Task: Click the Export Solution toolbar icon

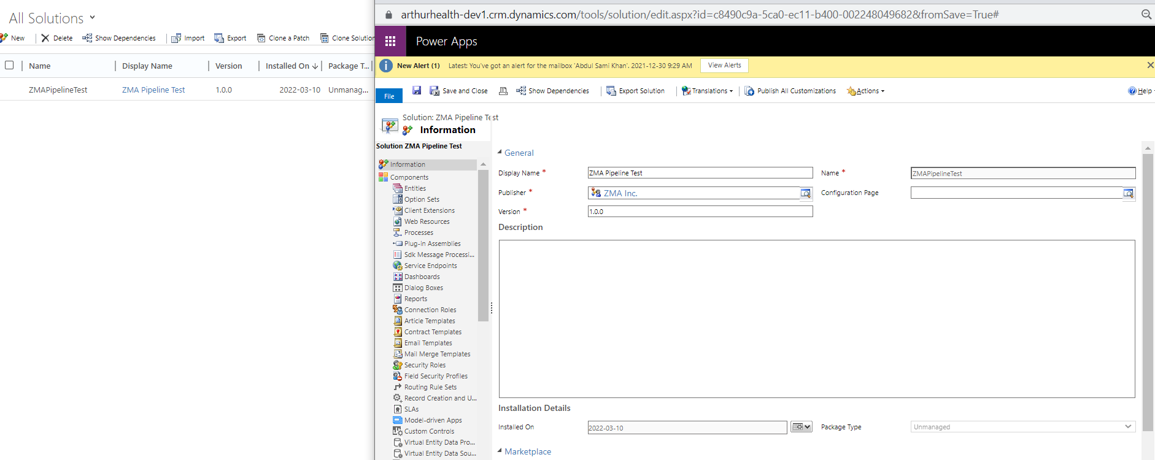Action: click(x=611, y=91)
